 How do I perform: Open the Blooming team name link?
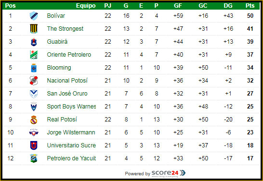pyautogui.click(x=59, y=68)
